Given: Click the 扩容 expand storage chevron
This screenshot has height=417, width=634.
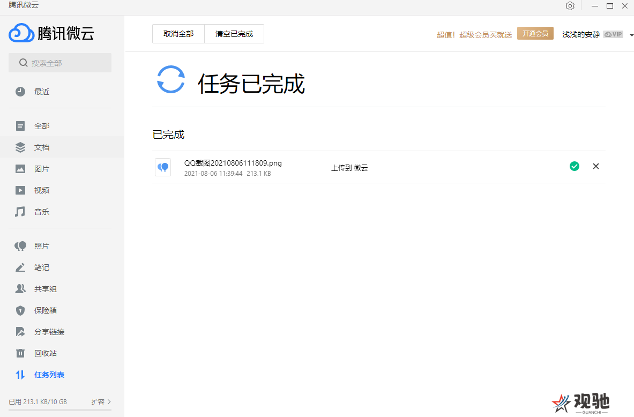Looking at the screenshot, I should click(109, 401).
